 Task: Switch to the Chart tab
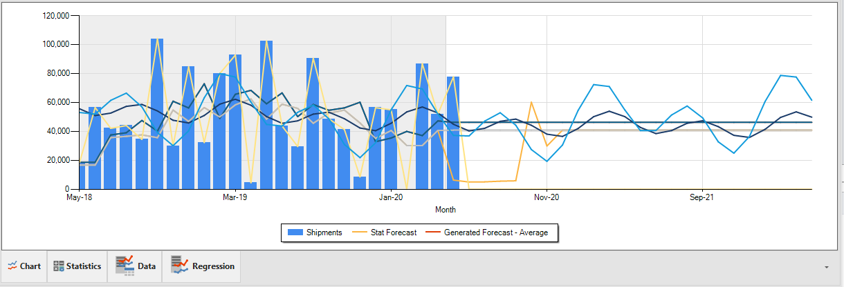click(x=24, y=266)
